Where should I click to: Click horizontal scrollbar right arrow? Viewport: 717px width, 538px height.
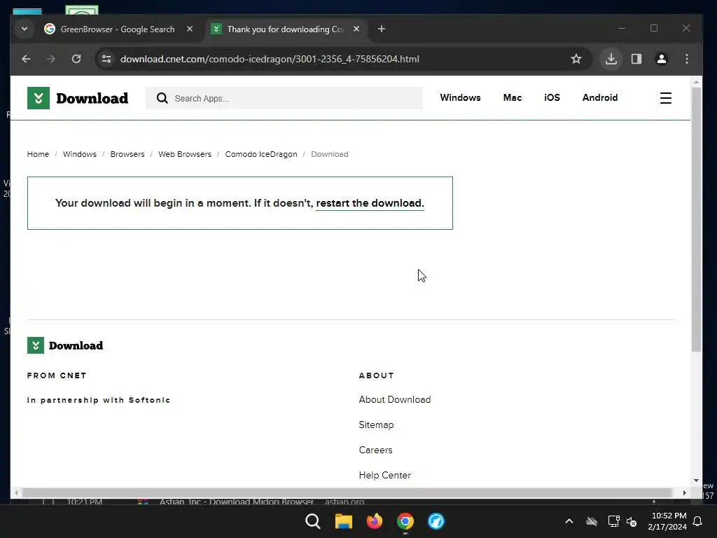point(685,492)
